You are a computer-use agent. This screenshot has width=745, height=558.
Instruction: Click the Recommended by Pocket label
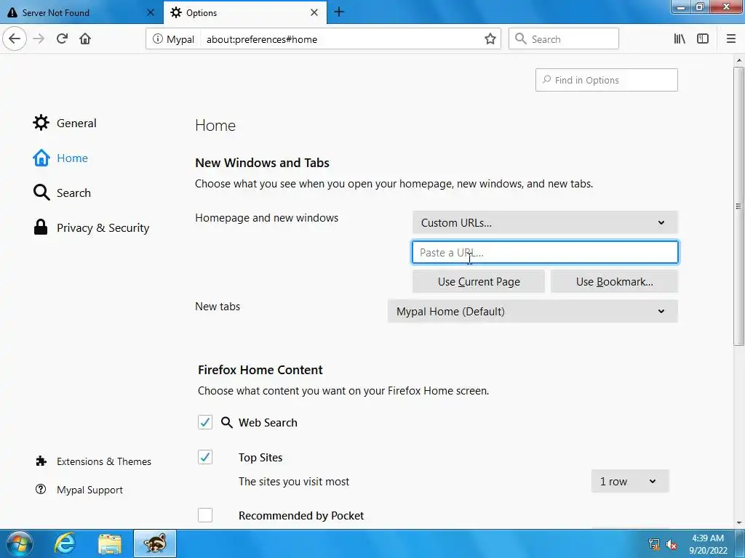(301, 515)
